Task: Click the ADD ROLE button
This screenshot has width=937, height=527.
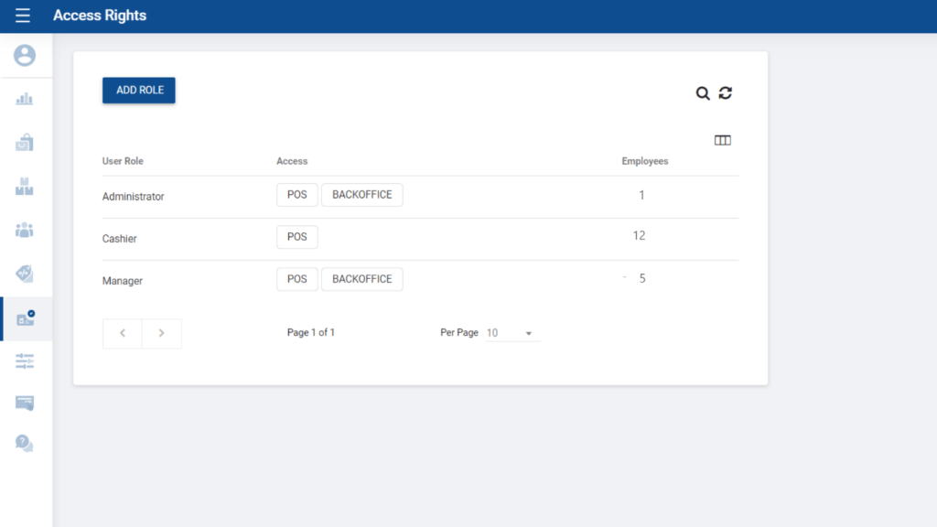Action: point(139,91)
